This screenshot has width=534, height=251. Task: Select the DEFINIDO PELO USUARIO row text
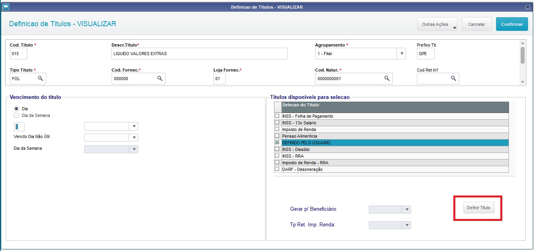[x=306, y=143]
